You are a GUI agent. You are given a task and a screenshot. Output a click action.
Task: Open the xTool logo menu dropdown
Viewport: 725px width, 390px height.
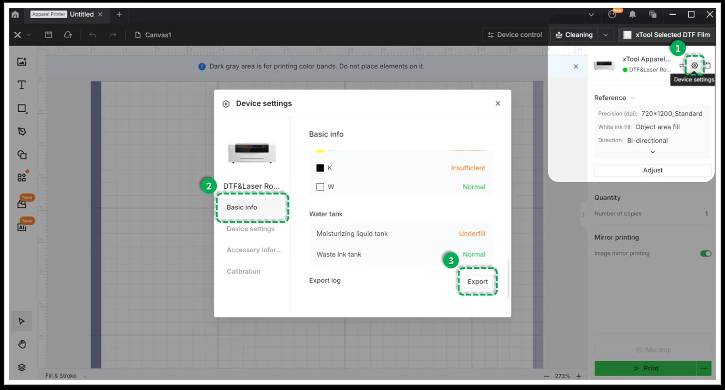click(x=22, y=35)
